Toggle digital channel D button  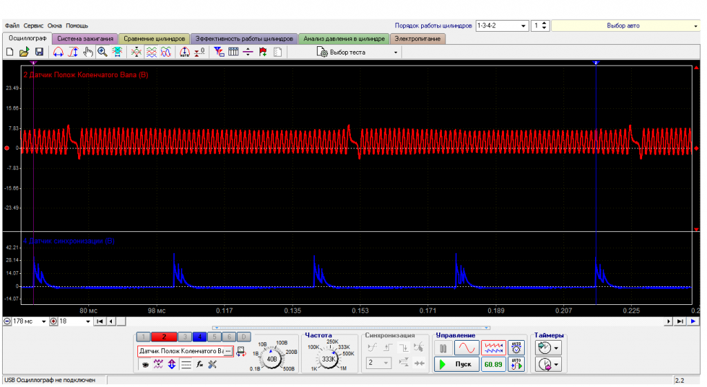(244, 337)
